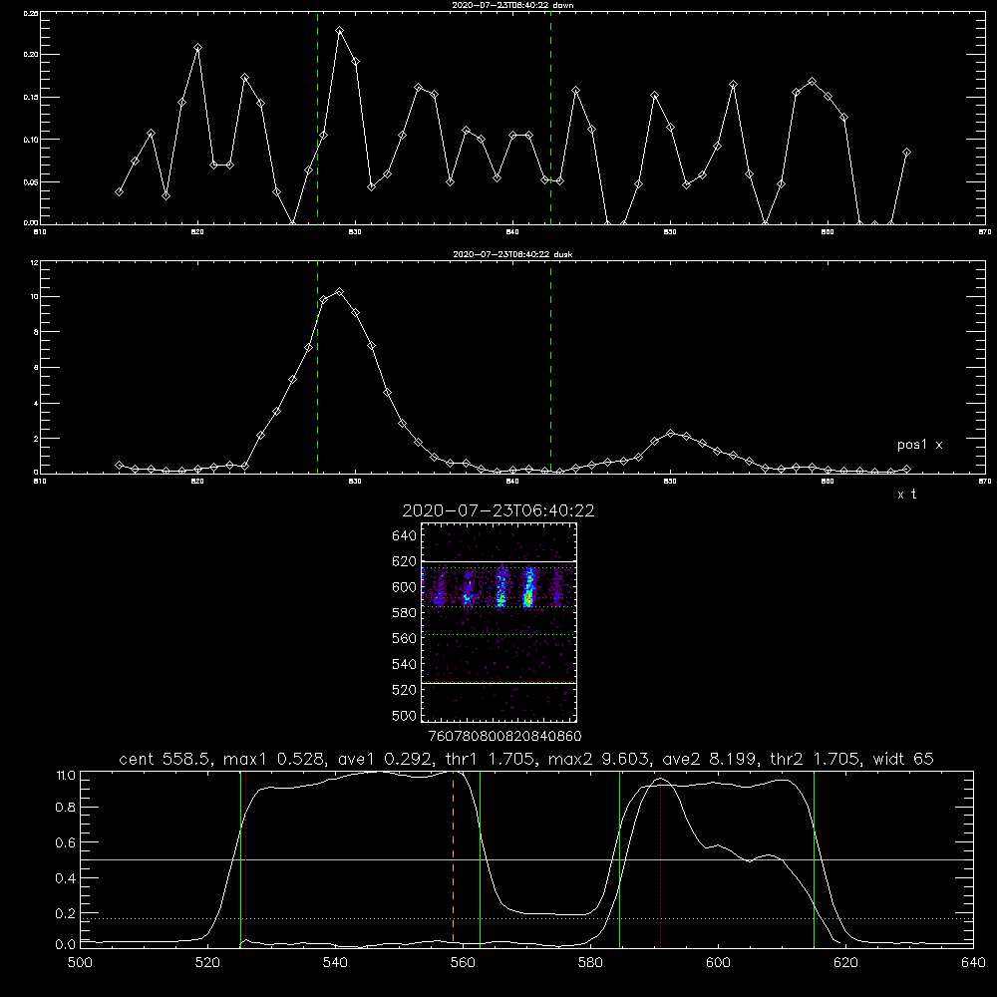997x997 pixels.
Task: Click the 'pos1 x' label
Action: pyautogui.click(x=919, y=445)
